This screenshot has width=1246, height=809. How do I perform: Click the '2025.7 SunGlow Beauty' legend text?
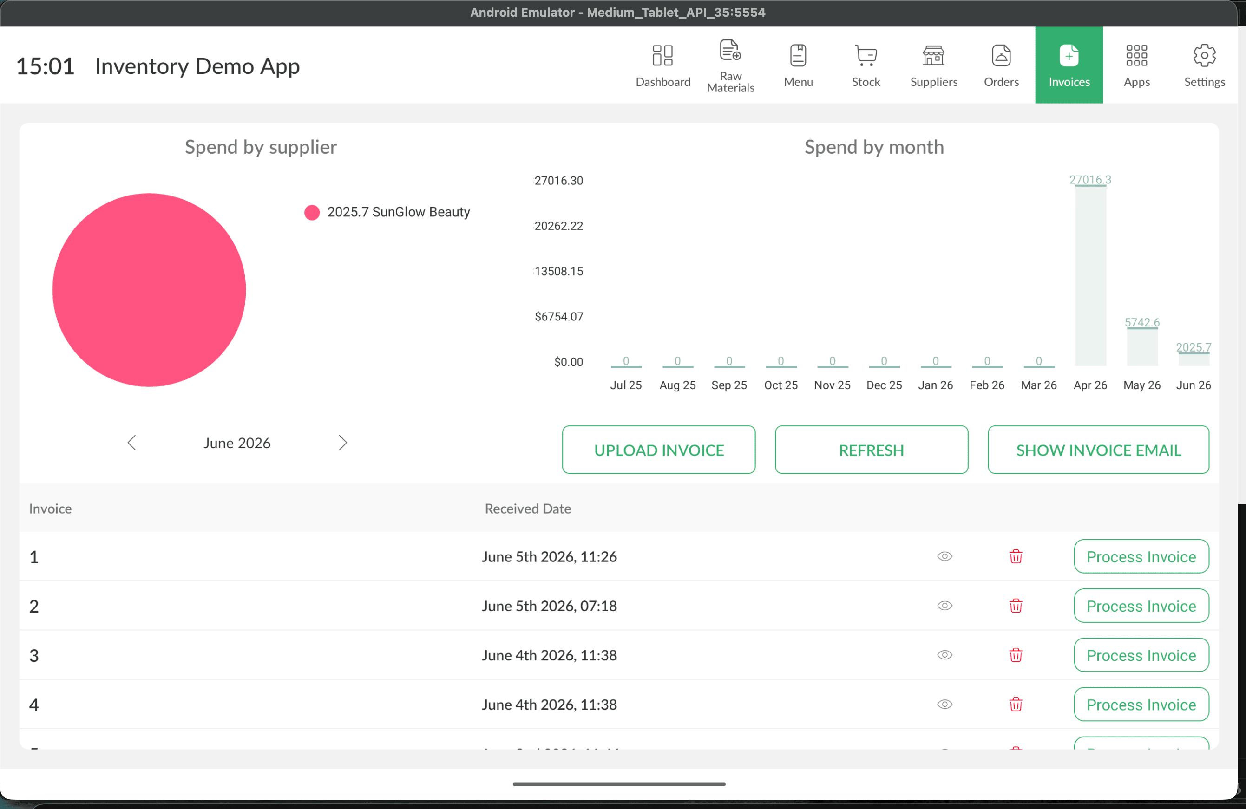(x=399, y=212)
